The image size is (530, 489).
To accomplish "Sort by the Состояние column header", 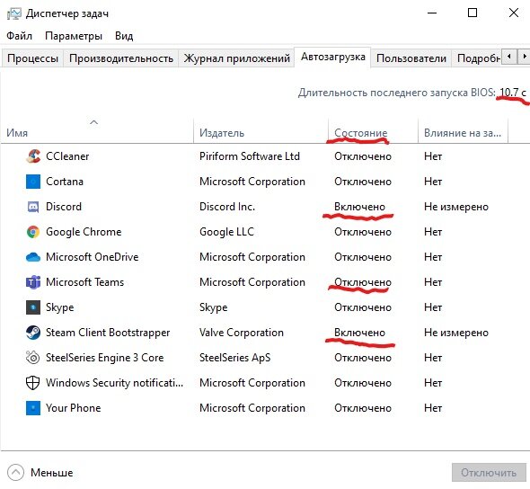I will pyautogui.click(x=360, y=133).
